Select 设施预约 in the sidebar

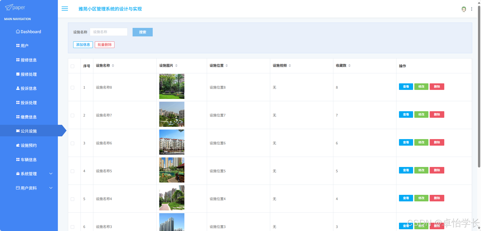[29, 145]
